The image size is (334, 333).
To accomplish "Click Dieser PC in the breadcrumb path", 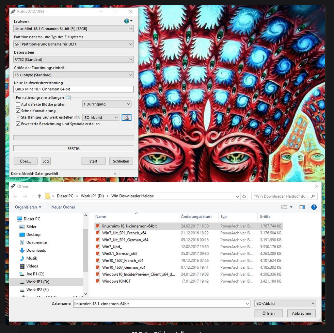I will (65, 196).
